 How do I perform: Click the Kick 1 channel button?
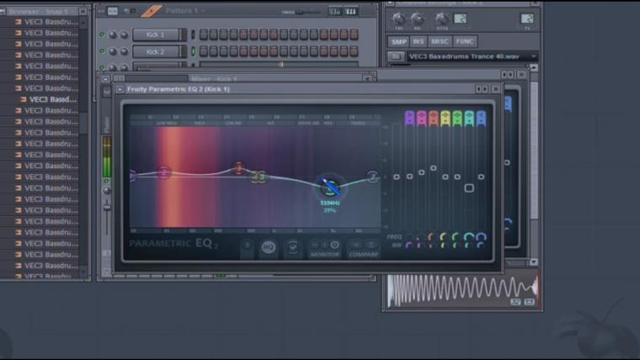click(156, 35)
